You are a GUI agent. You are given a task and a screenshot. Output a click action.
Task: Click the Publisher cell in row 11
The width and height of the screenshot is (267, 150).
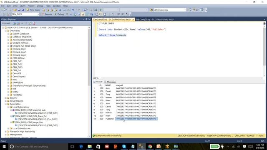pyautogui.click(x=109, y=119)
